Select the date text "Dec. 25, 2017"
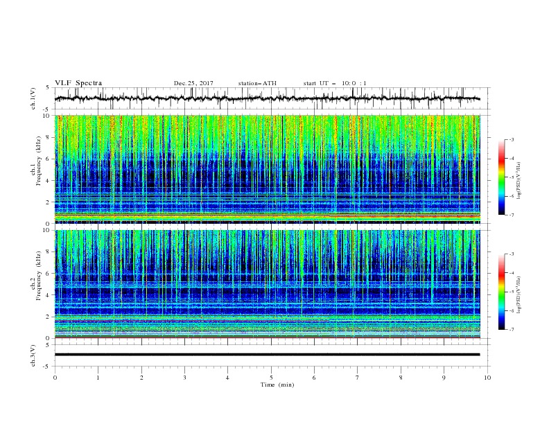549x424 pixels. pyautogui.click(x=193, y=83)
